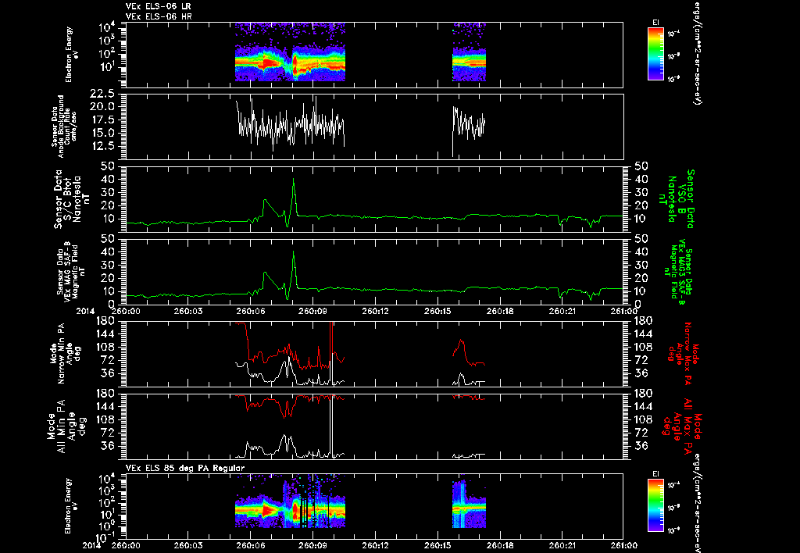
Task: Click the 40 nT peak in S/C Btot plot
Action: pos(294,180)
